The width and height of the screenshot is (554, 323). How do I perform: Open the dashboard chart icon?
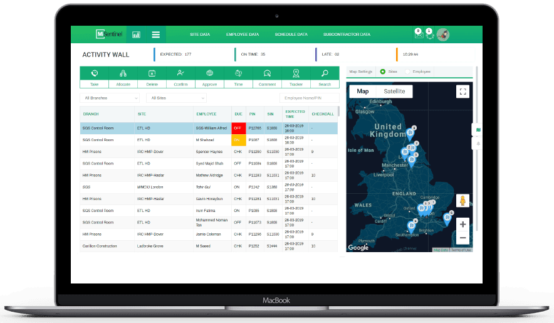[136, 34]
